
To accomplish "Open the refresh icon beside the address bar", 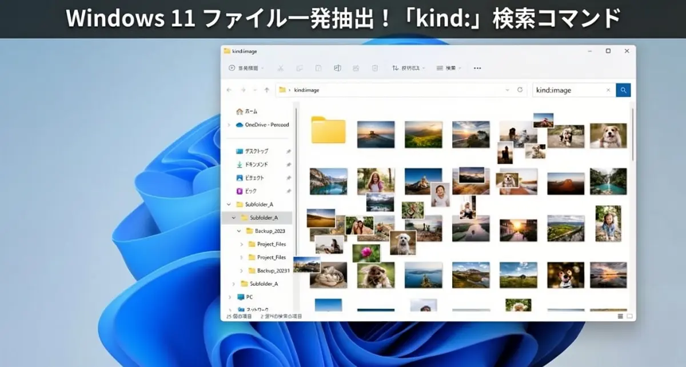I will click(x=520, y=90).
